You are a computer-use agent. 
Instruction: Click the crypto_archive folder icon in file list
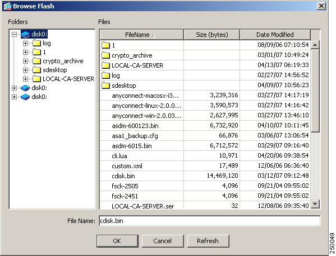105,55
